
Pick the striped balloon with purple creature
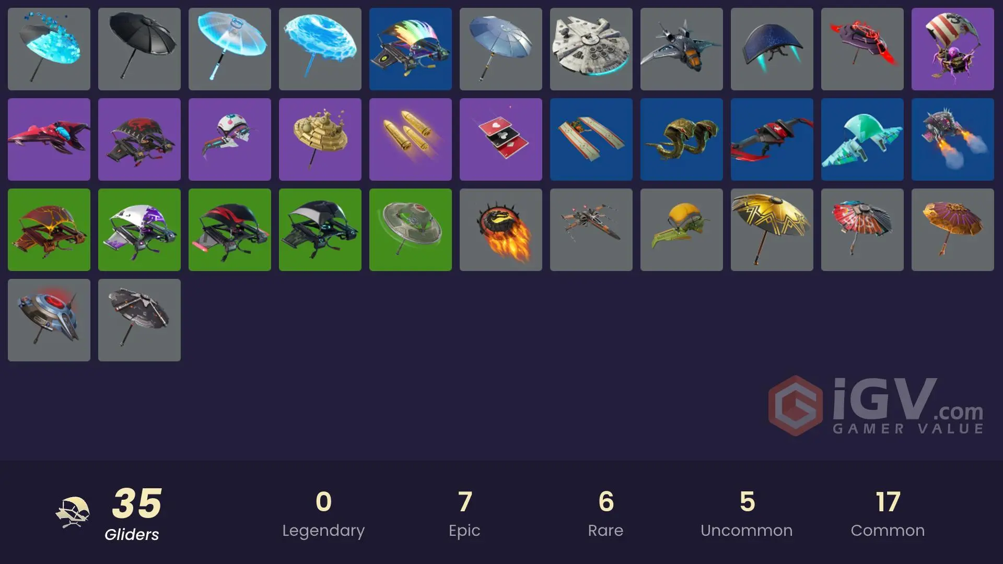(953, 49)
